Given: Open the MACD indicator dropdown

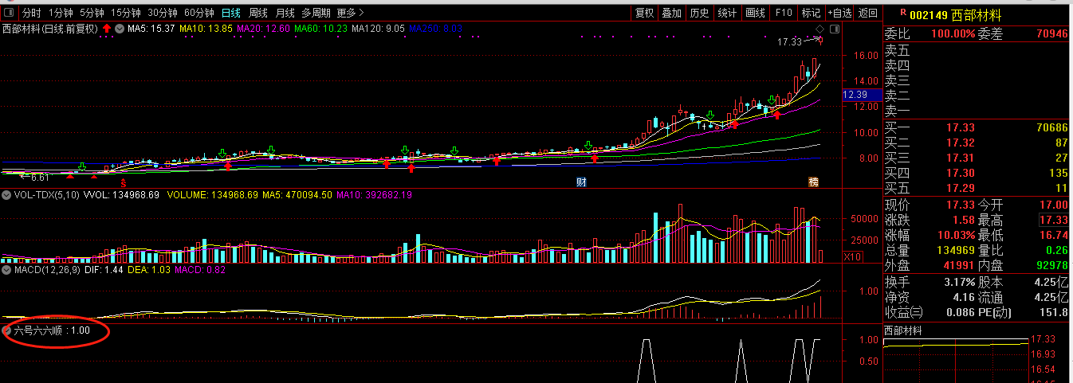Looking at the screenshot, I should coord(6,271).
